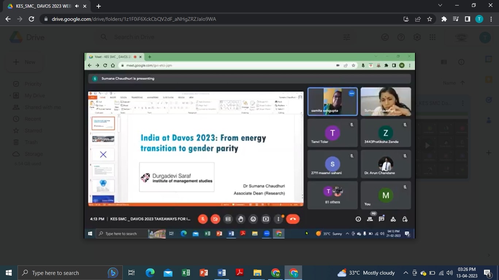Image resolution: width=499 pixels, height=280 pixels.
Task: Open the Chrome three-dot menu
Action: click(x=491, y=19)
